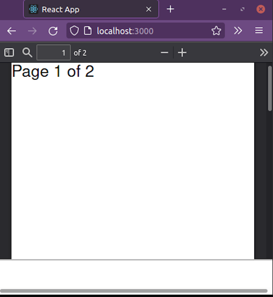This screenshot has height=297, width=273.
Task: Close the React App tab
Action: (148, 9)
